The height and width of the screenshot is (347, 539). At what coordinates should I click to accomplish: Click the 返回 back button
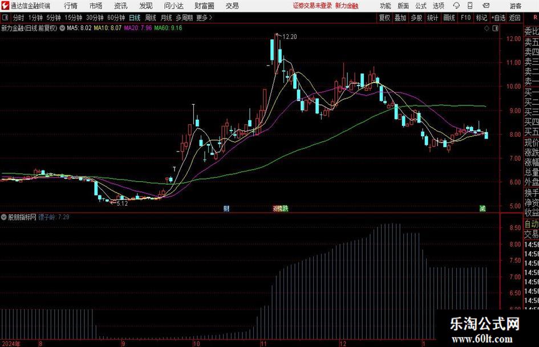pos(514,18)
